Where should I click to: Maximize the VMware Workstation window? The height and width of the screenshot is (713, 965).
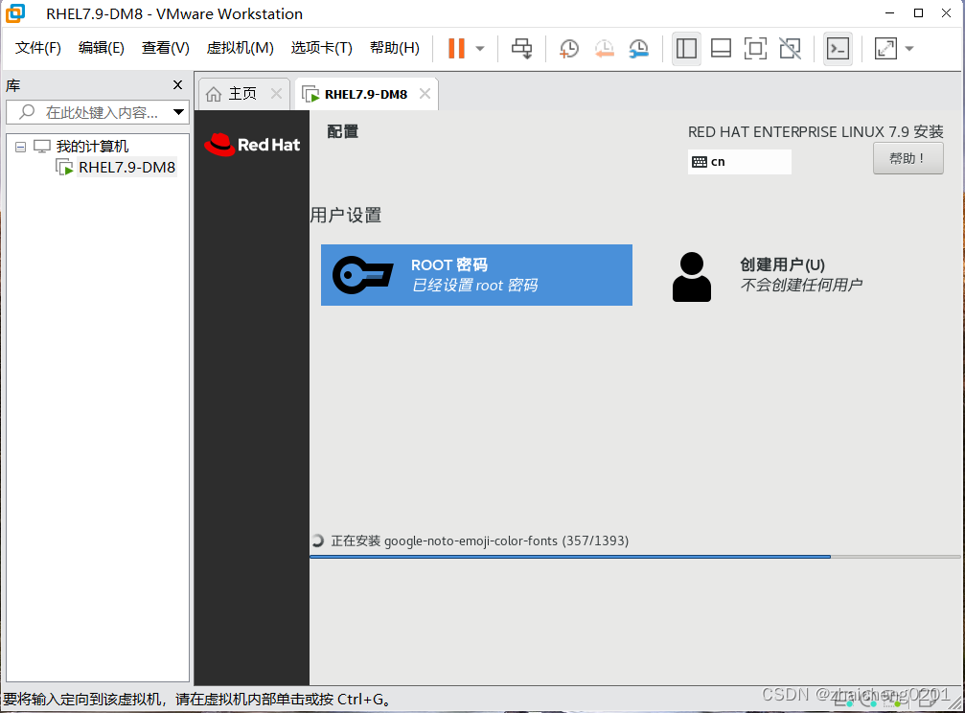918,12
